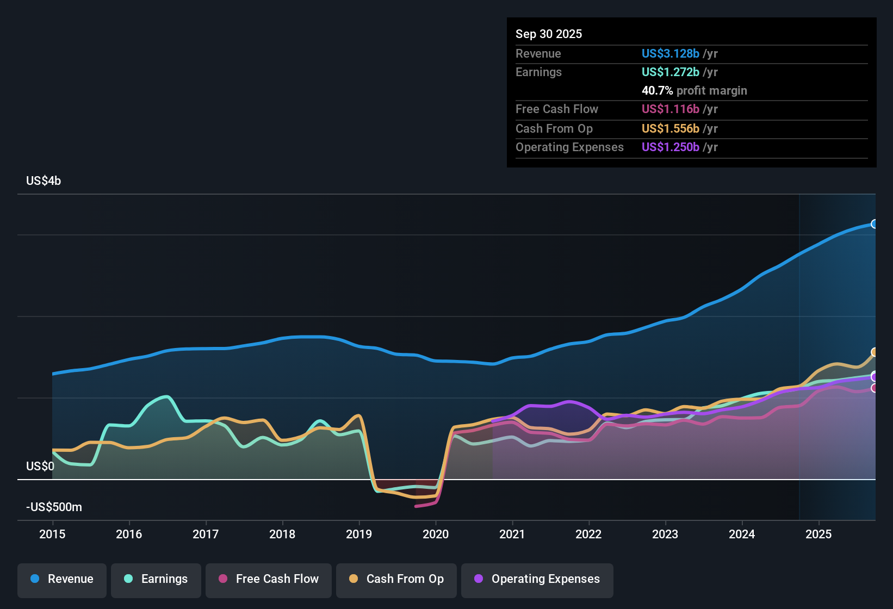
Task: Click the purple Operating Expenses legend dot
Action: click(x=477, y=579)
